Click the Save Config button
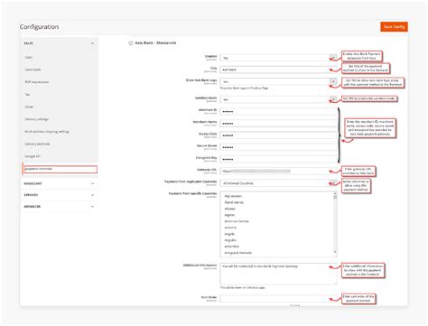Screen dimensions: 428x326 point(394,27)
